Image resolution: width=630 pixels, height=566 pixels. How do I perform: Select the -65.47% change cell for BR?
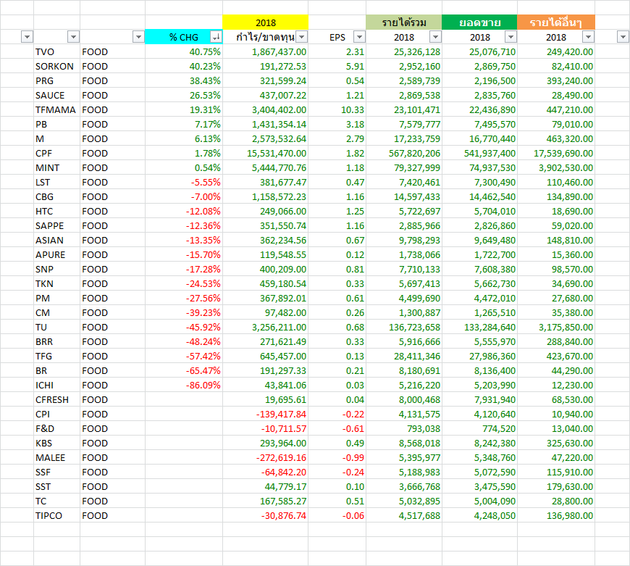pos(184,370)
